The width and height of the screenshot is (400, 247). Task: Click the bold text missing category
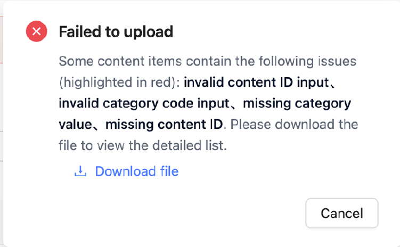[297, 103]
